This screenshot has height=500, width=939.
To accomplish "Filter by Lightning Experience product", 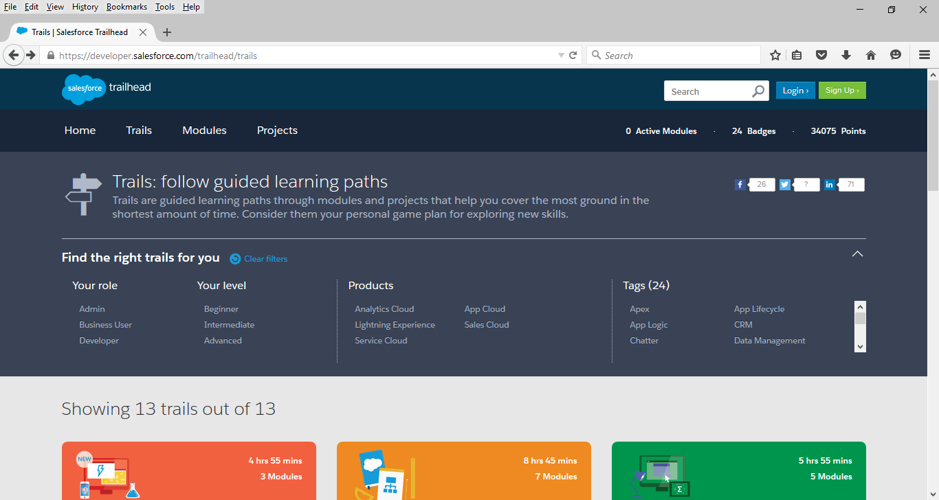I will click(395, 325).
